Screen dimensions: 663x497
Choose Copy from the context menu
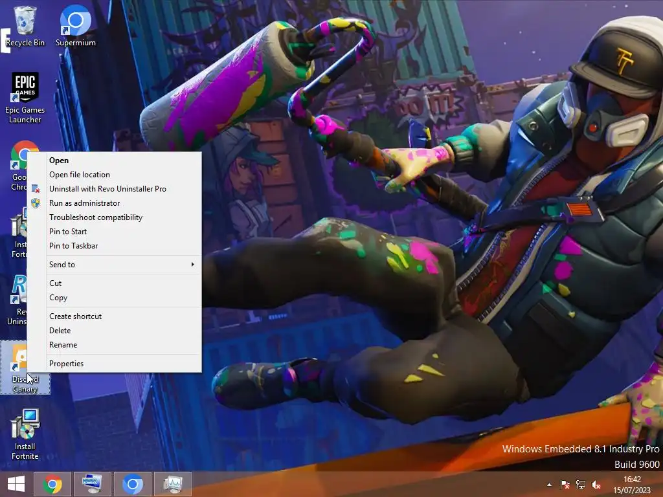pyautogui.click(x=114, y=298)
